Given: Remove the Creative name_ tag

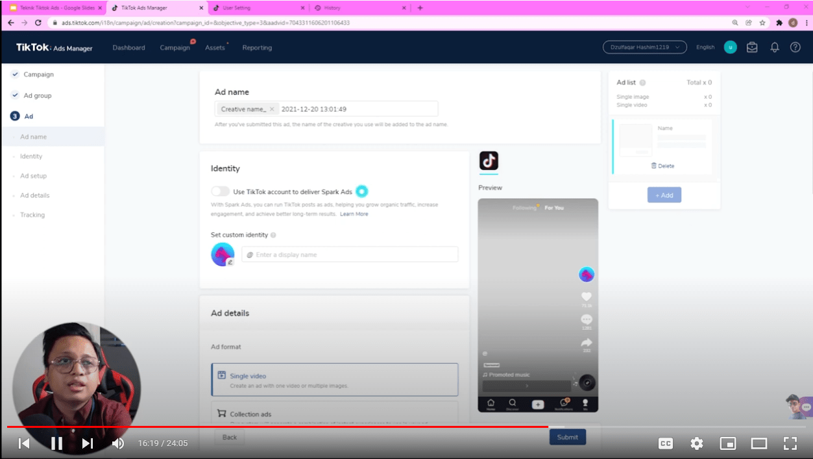Looking at the screenshot, I should pos(272,109).
